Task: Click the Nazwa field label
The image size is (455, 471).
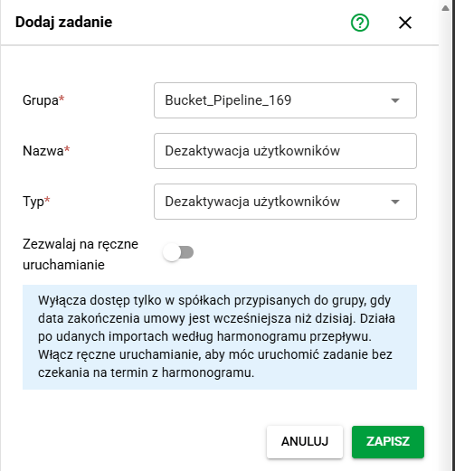Action: point(46,151)
